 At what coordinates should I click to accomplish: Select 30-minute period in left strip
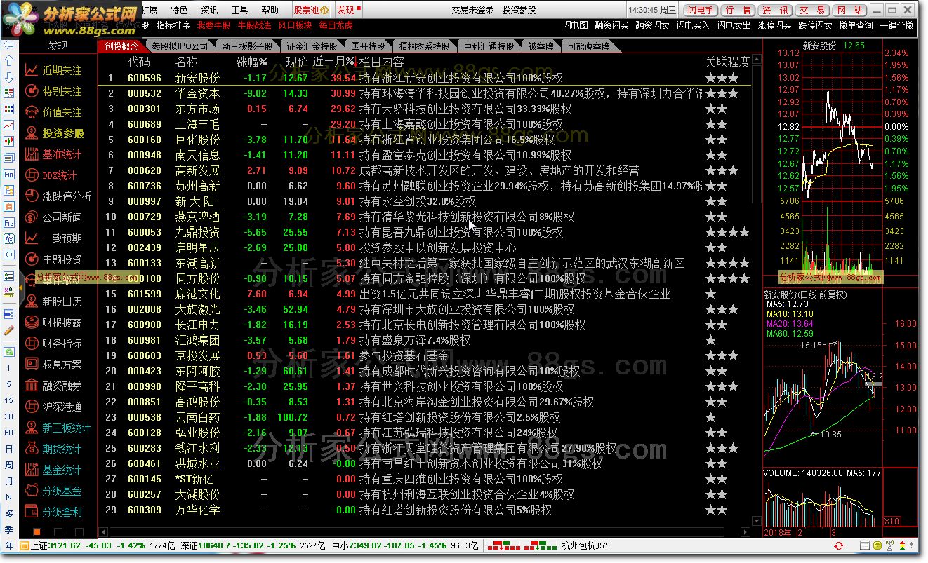click(x=9, y=416)
